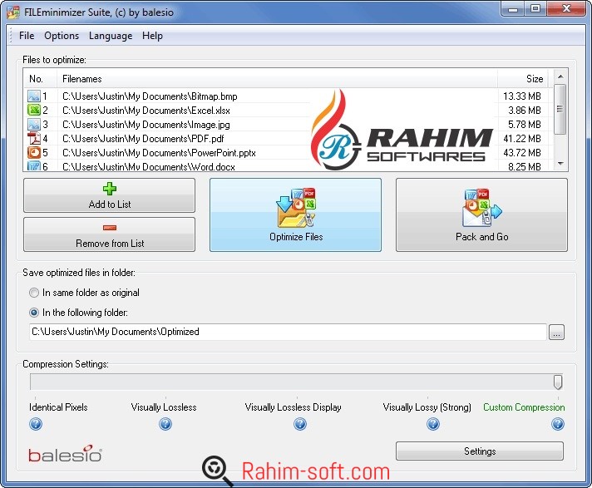
Task: Click the green plus Add to List icon
Action: pos(110,189)
